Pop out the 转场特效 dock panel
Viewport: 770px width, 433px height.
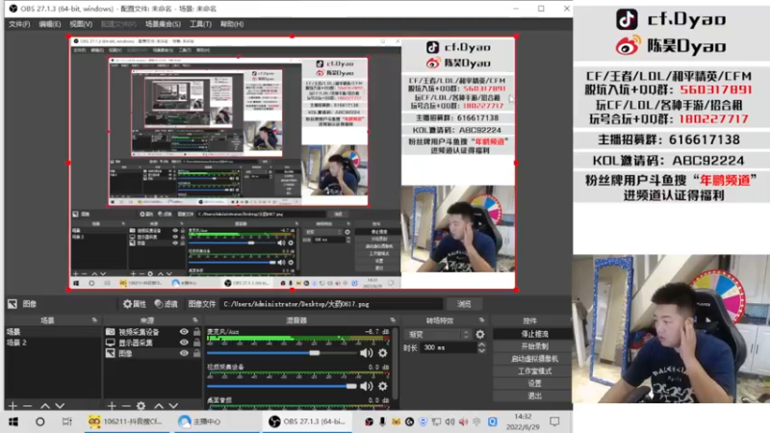(x=481, y=320)
